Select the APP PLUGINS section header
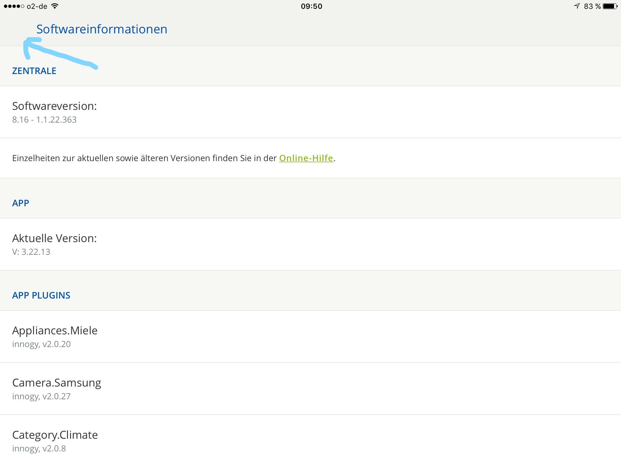 [41, 295]
